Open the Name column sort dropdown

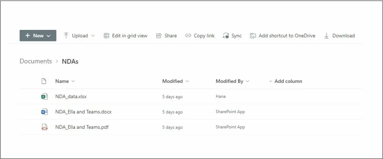(x=73, y=81)
